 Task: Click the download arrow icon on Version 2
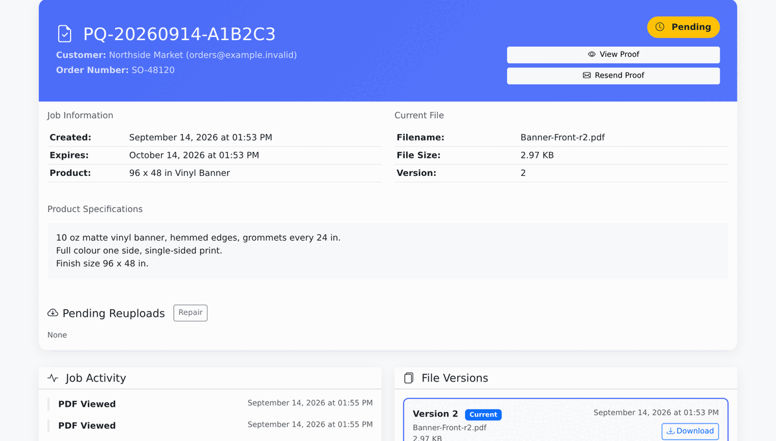671,431
